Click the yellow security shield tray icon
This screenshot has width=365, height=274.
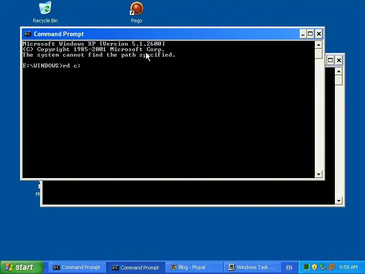click(x=314, y=267)
